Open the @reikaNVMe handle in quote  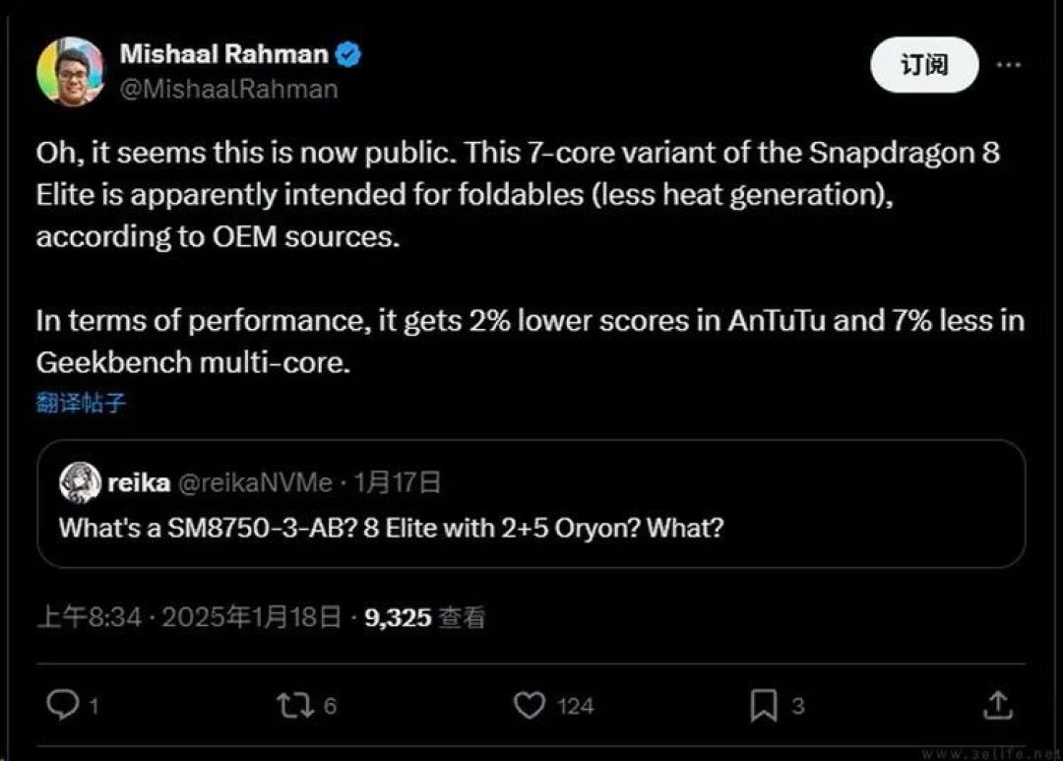pos(255,483)
